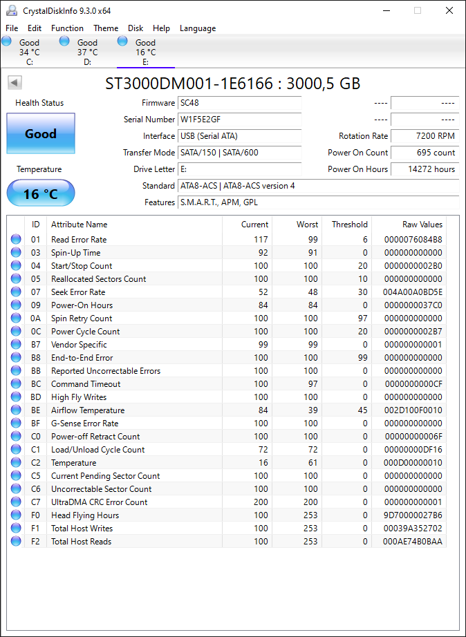This screenshot has height=637, width=466.
Task: Click status orb of Total Host Reads row
Action: pos(16,542)
